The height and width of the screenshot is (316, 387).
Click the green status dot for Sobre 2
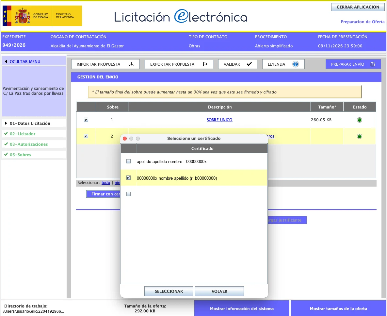359,136
